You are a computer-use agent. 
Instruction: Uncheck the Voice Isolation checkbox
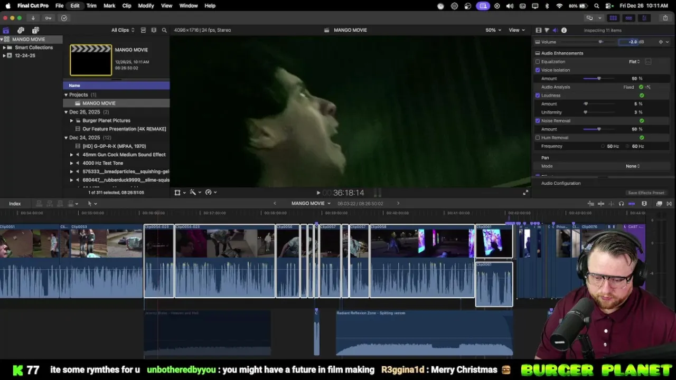pos(538,70)
